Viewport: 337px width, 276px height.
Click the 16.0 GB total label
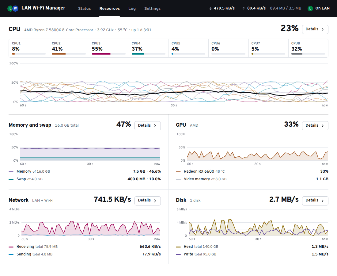click(66, 125)
